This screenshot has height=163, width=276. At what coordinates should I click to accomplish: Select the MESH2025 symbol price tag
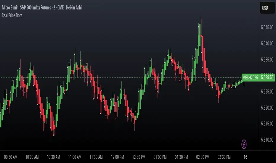pyautogui.click(x=250, y=78)
